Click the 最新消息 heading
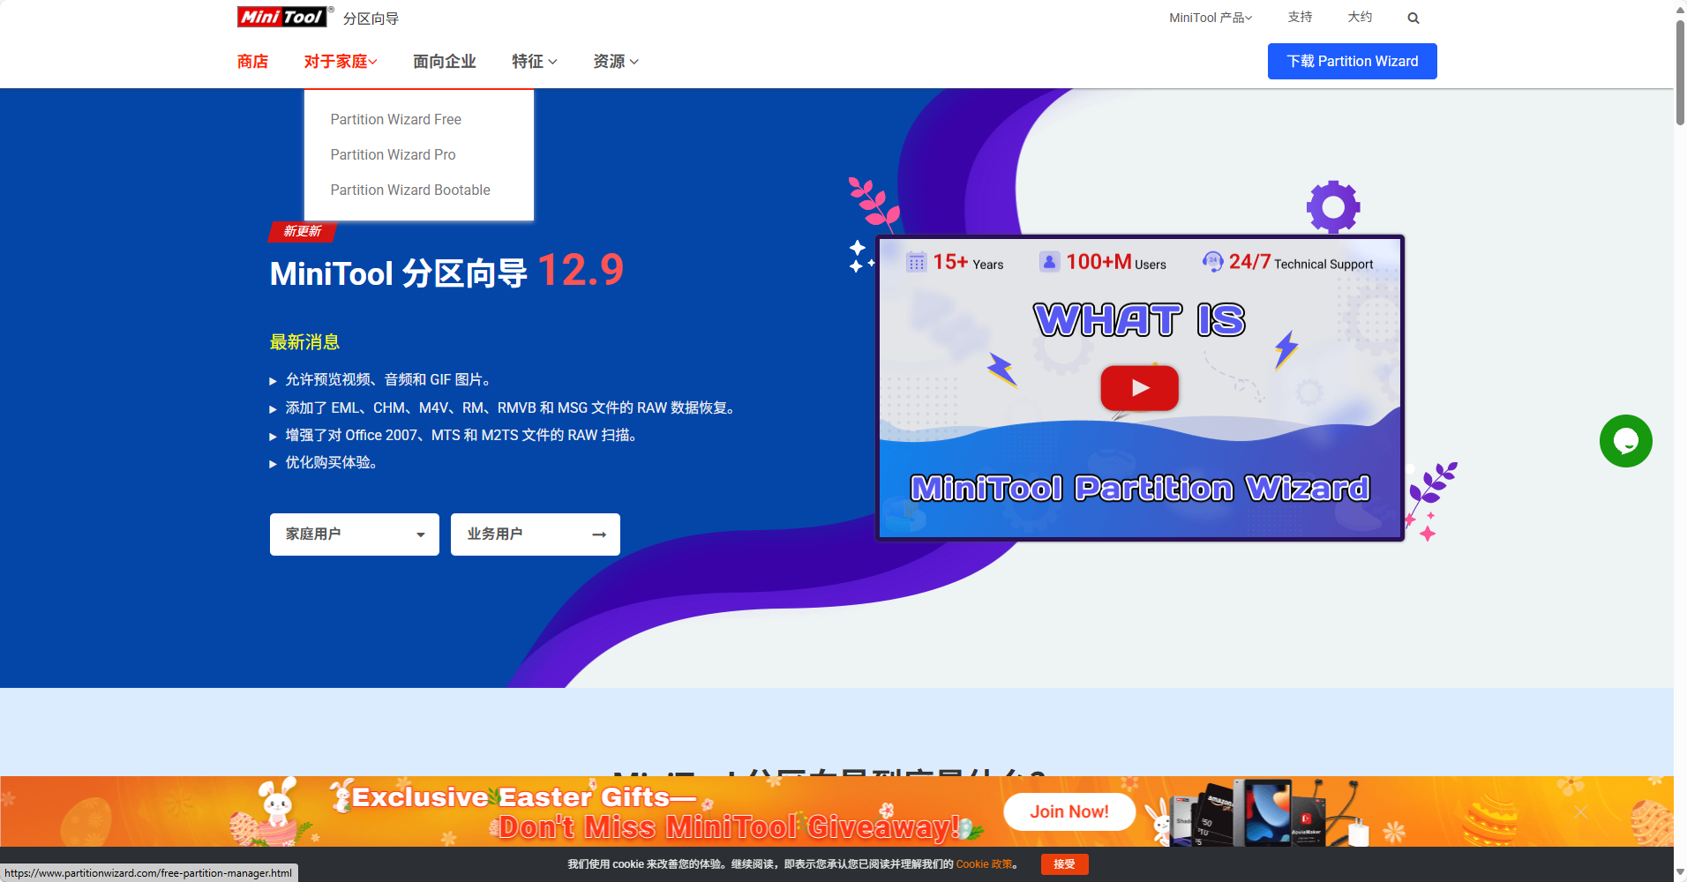1687x882 pixels. tap(304, 342)
